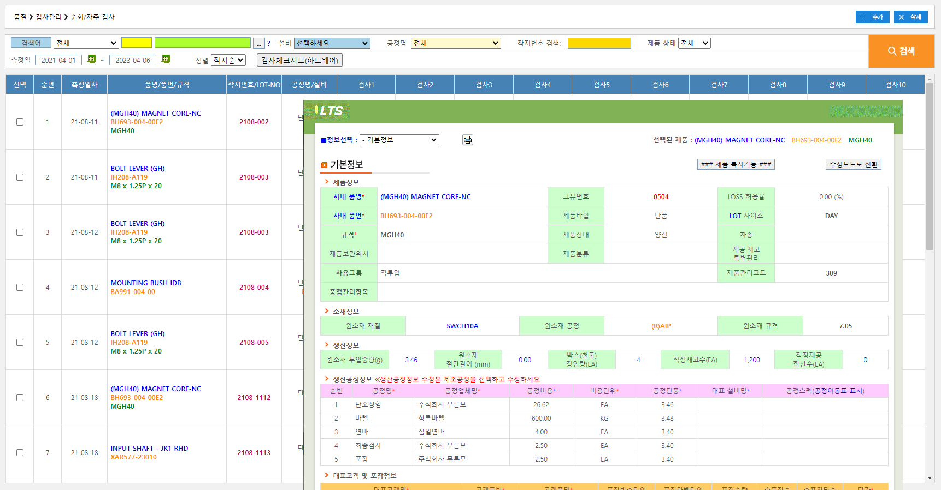
Task: Click the 측정일자 column header
Action: click(84, 85)
